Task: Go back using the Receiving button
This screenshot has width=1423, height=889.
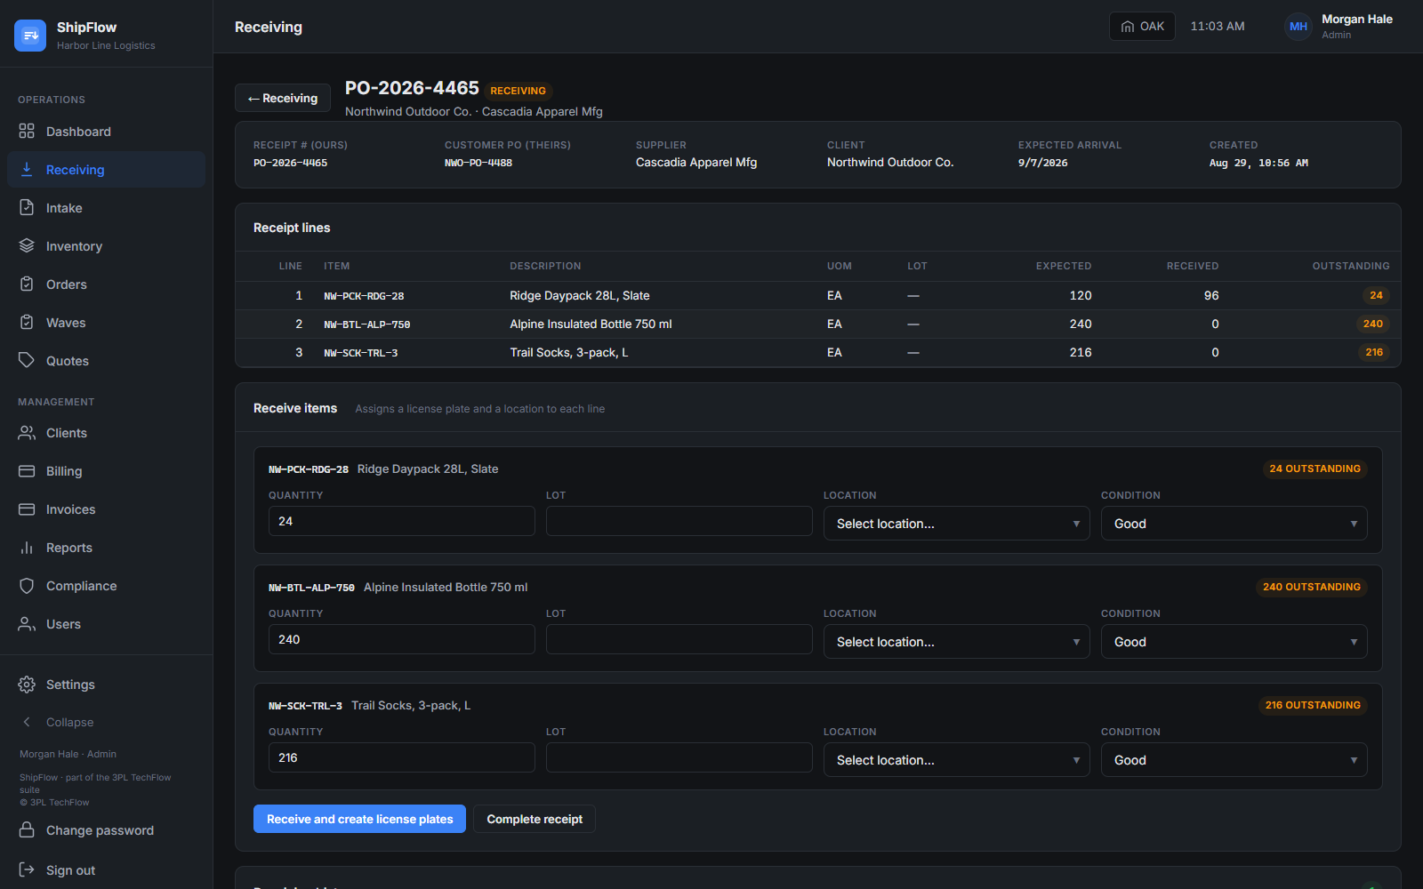Action: click(283, 98)
